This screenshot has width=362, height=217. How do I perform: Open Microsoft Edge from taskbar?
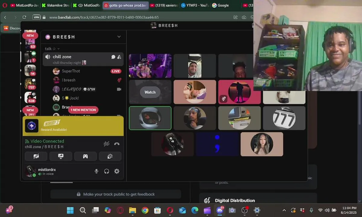[195, 210]
